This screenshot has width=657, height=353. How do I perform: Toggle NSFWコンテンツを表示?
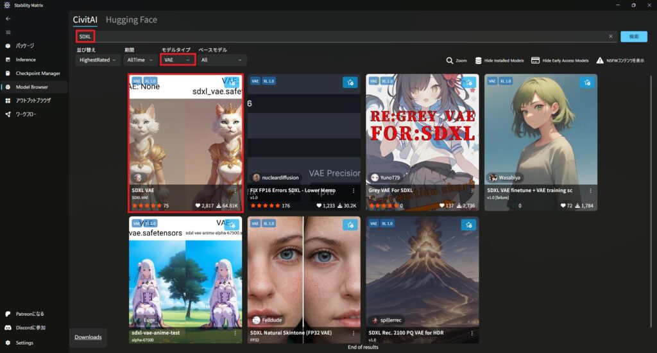click(620, 60)
